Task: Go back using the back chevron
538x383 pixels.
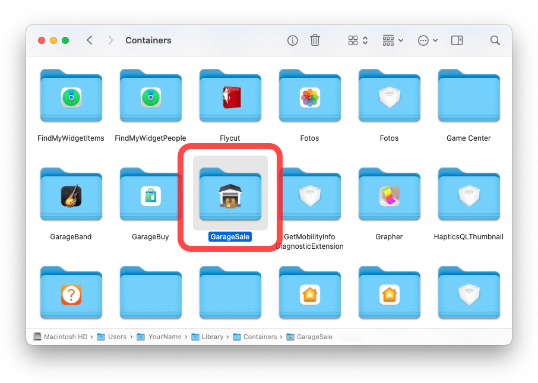Action: [90, 40]
